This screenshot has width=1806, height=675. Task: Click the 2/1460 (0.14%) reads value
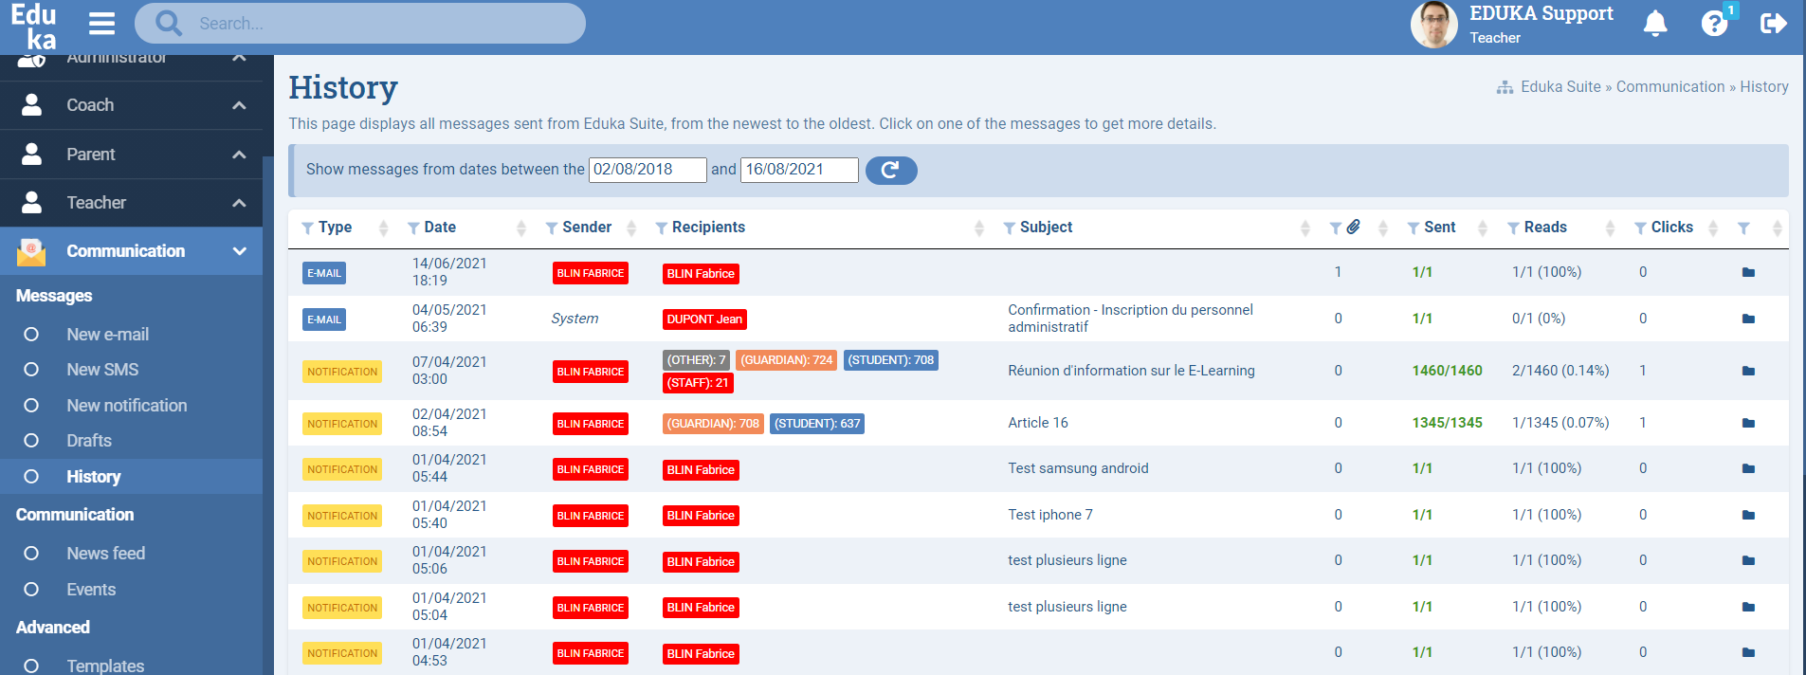pos(1560,371)
